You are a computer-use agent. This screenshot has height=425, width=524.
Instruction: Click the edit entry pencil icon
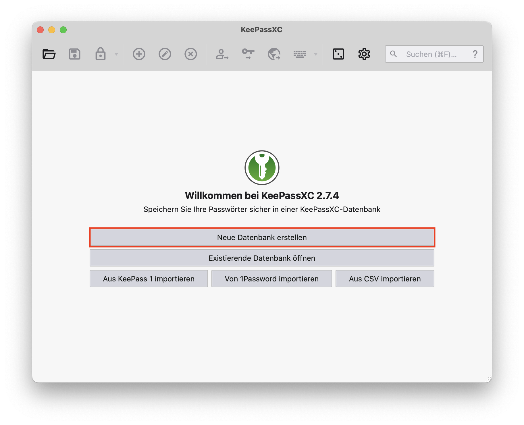[165, 54]
